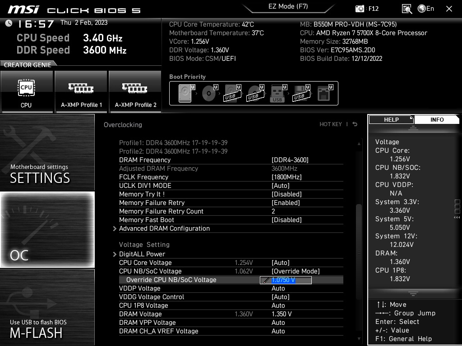Toggle Memory Failure Retry [Enabled]
Viewport: 462px width, 346px height.
coord(286,203)
